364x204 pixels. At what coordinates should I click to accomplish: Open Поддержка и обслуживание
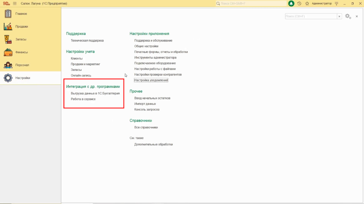click(153, 40)
